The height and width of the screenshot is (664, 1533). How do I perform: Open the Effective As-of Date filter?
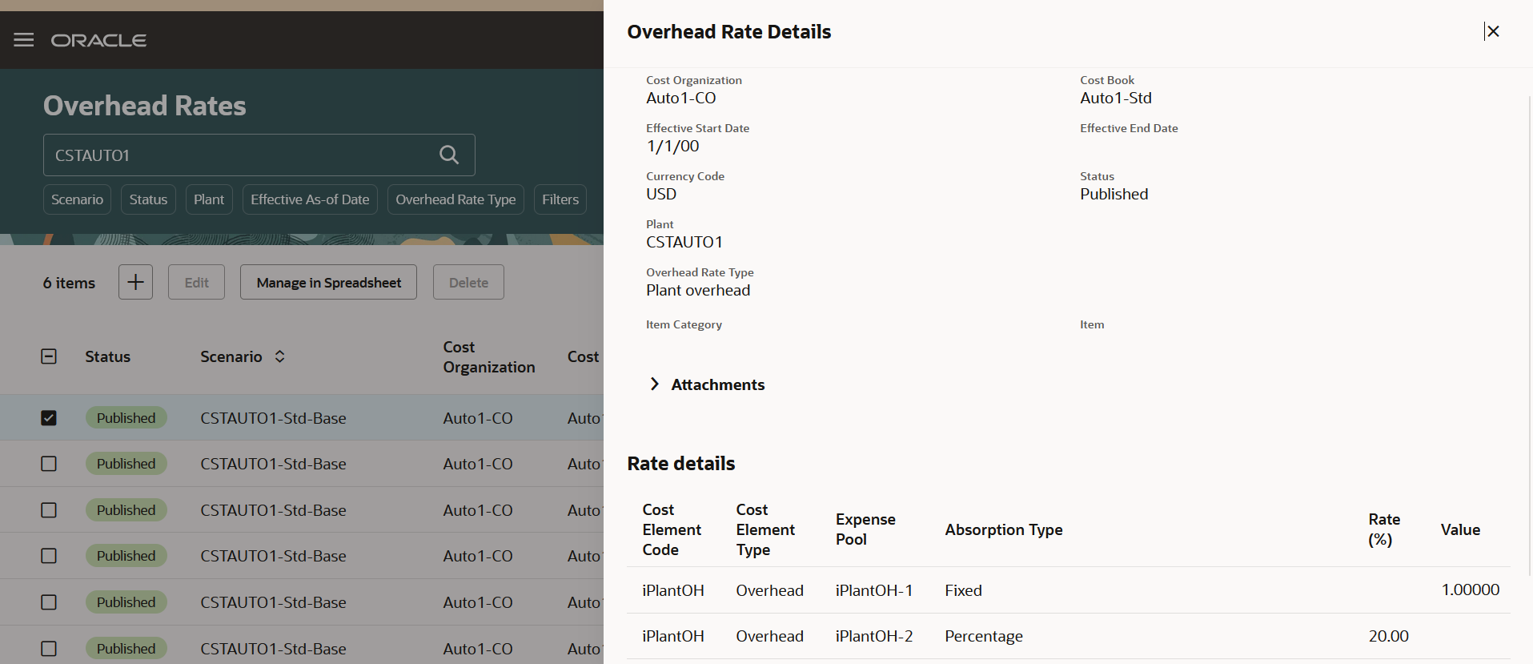tap(310, 199)
